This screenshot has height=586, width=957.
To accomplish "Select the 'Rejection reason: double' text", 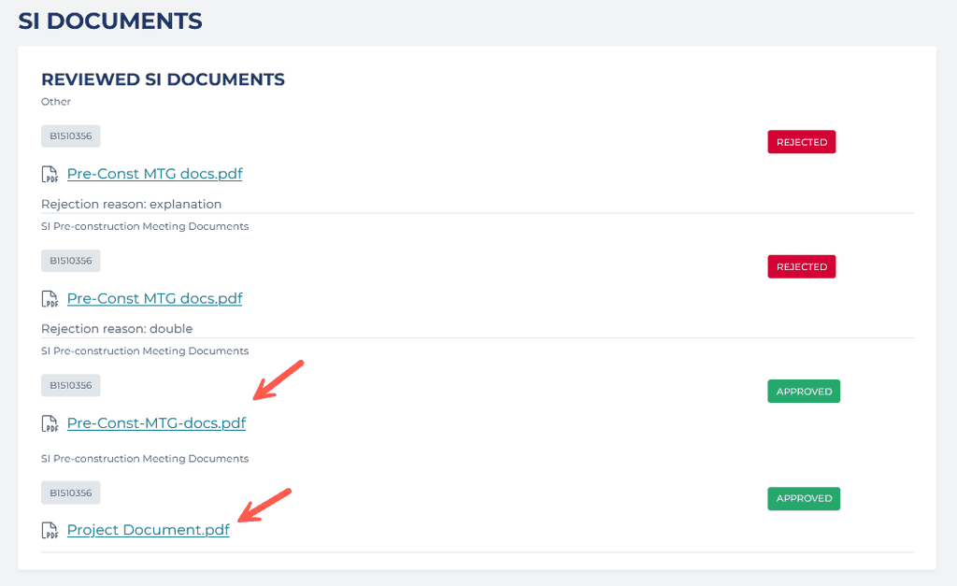I will (x=117, y=329).
